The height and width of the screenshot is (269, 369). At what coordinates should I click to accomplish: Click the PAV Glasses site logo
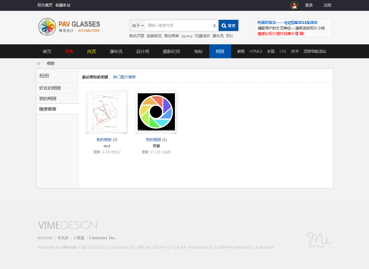[x=69, y=27]
